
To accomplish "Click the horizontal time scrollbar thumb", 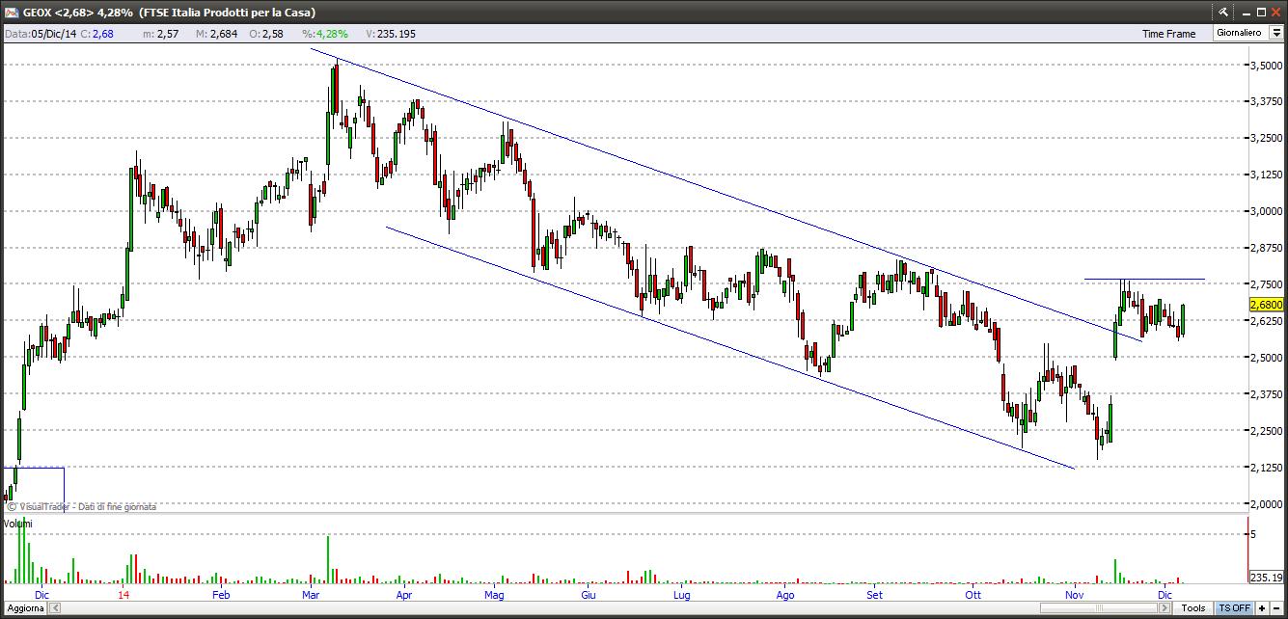I will [x=1098, y=608].
